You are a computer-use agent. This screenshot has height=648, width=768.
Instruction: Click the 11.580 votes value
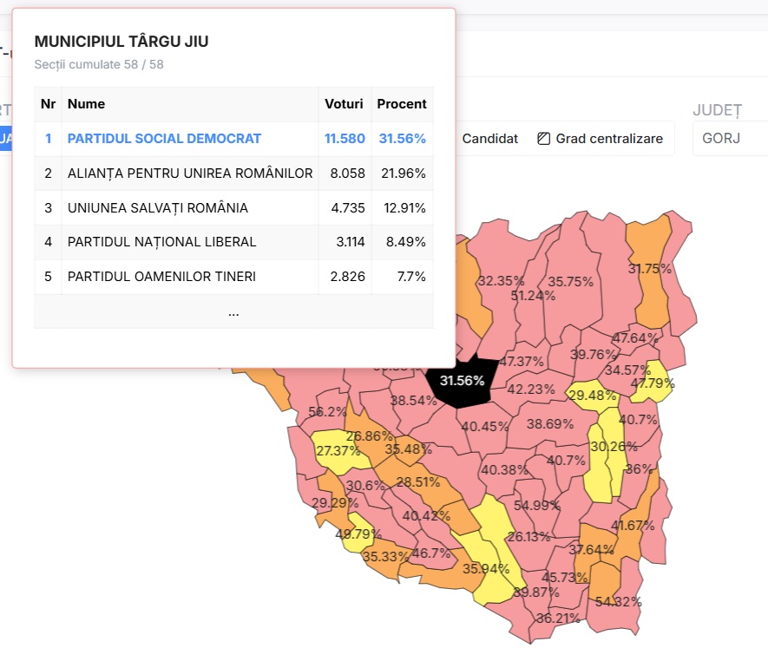(345, 139)
